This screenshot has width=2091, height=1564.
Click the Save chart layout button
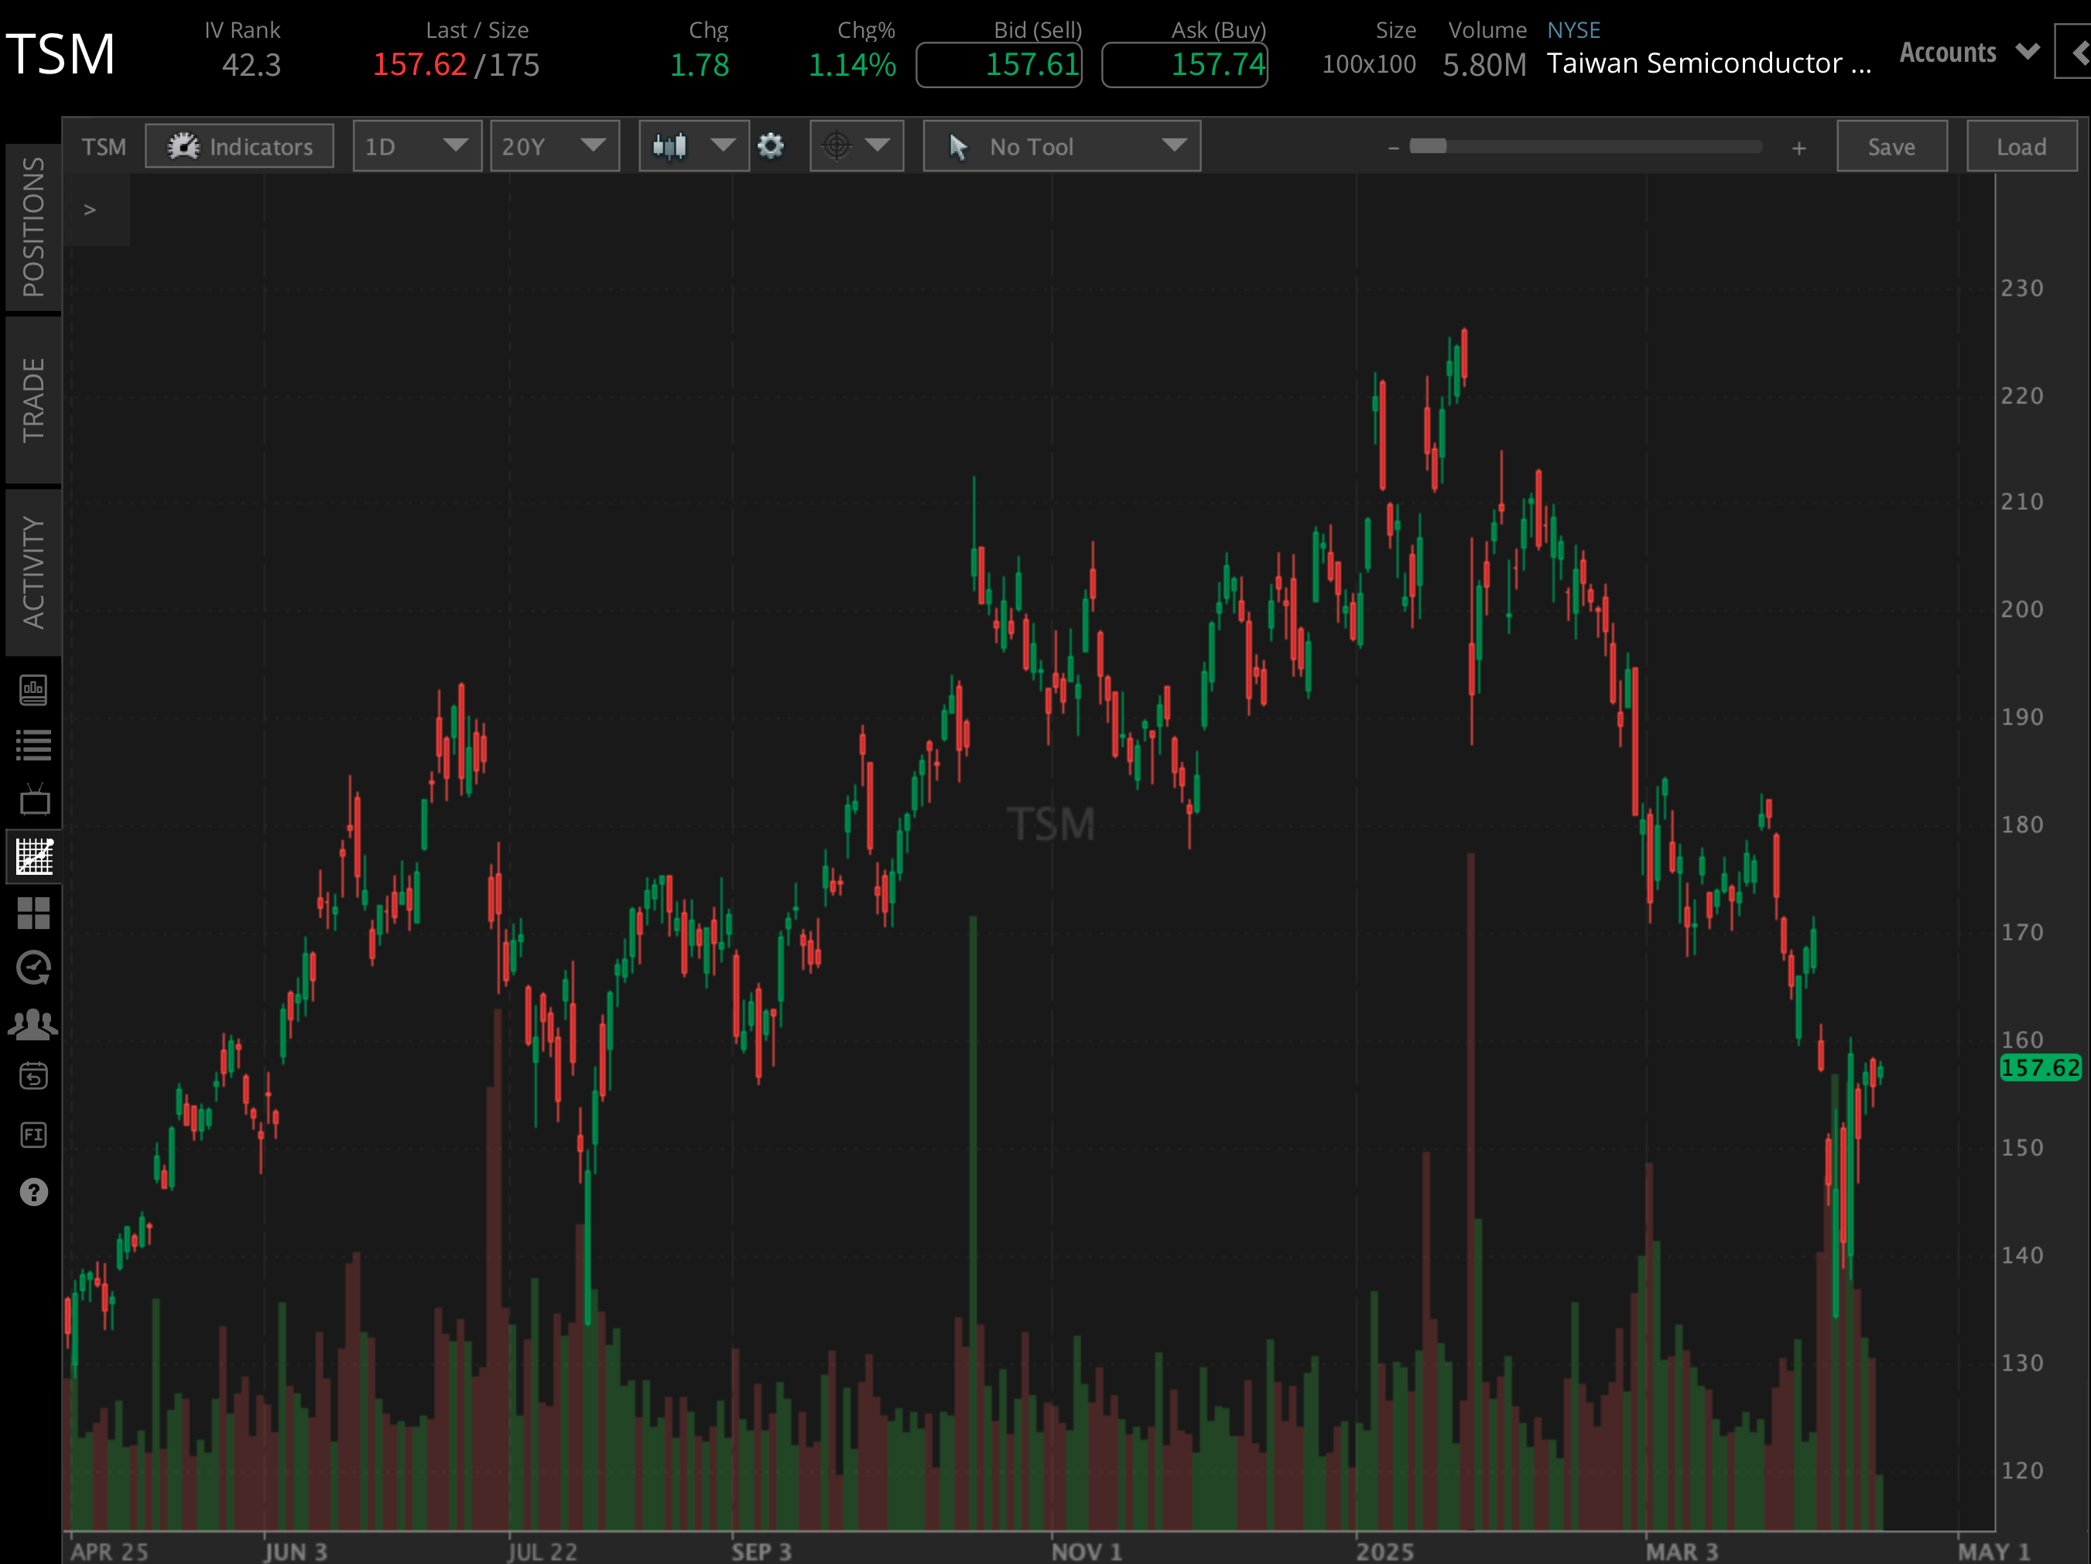click(x=1891, y=145)
